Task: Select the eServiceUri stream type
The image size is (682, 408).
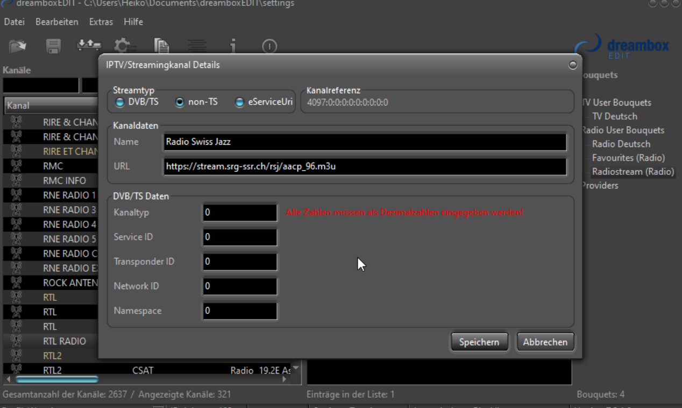Action: pyautogui.click(x=264, y=102)
